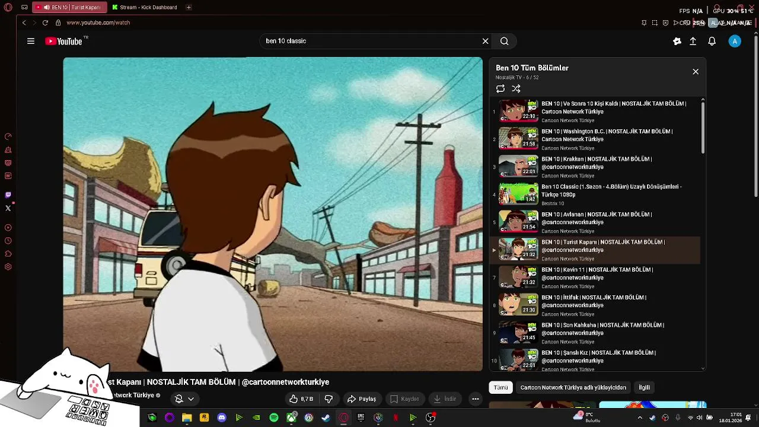
Task: Open File Explorer from the taskbar
Action: click(187, 418)
